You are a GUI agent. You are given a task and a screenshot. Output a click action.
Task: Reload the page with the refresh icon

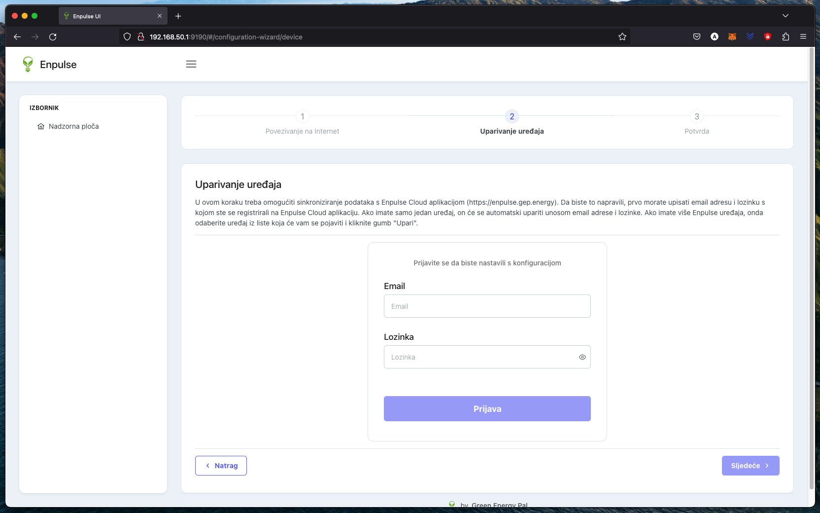(x=53, y=37)
